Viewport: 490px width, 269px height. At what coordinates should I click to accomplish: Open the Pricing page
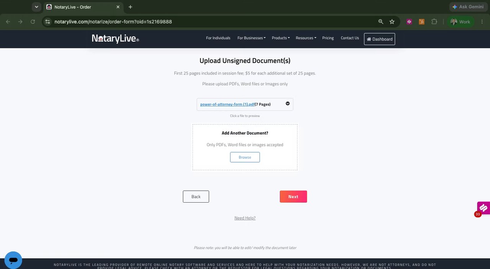tap(328, 38)
